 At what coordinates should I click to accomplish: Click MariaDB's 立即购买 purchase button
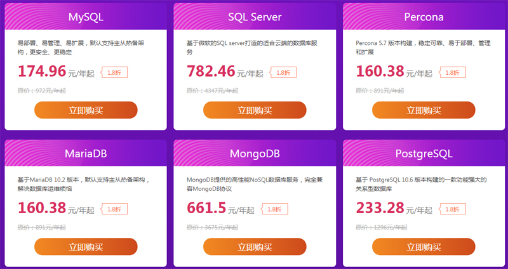(x=86, y=247)
